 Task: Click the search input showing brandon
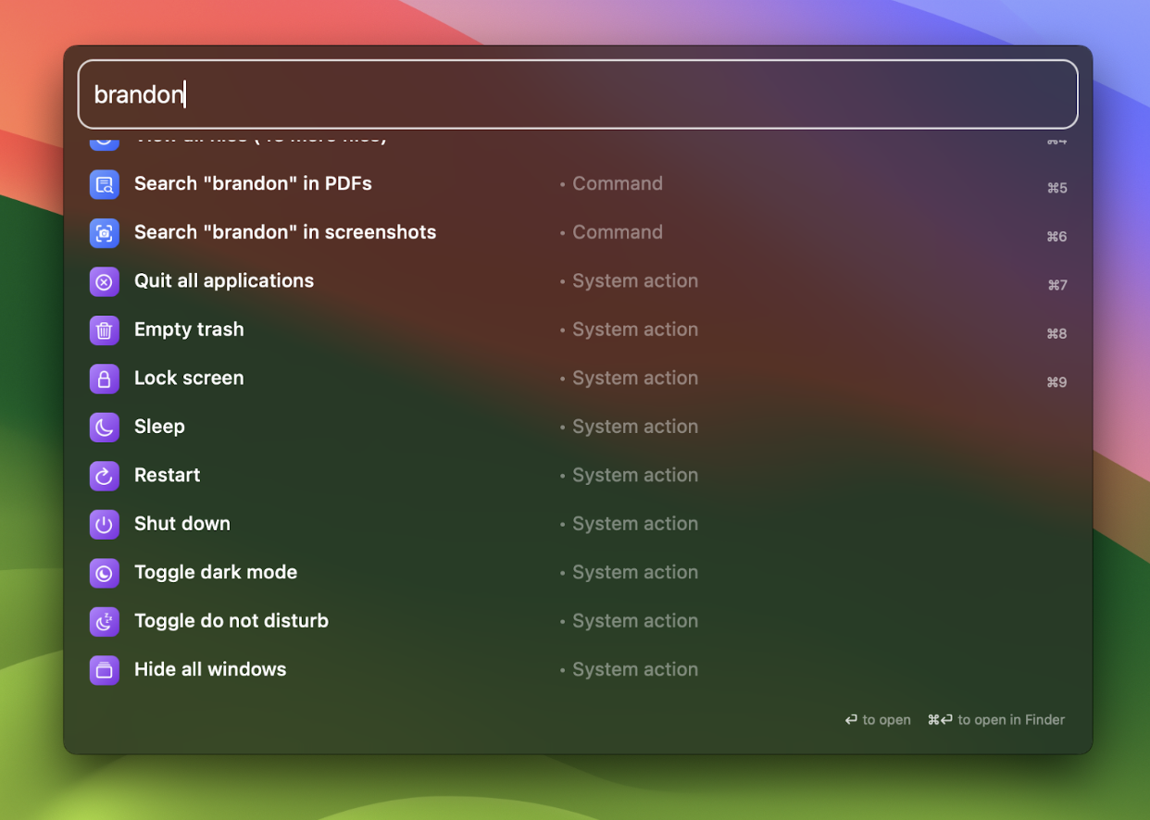tap(574, 93)
